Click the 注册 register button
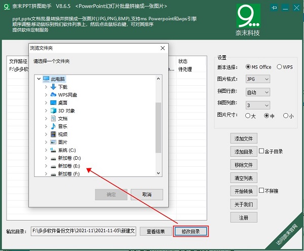304x251 pixels. click(244, 218)
